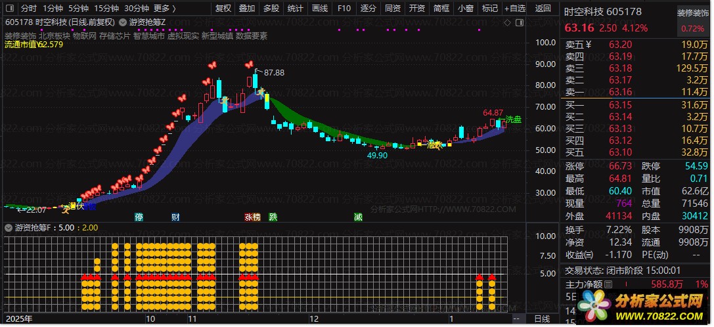Click the 逐分 toolbar button
Image resolution: width=714 pixels, height=327 pixels.
[368, 8]
